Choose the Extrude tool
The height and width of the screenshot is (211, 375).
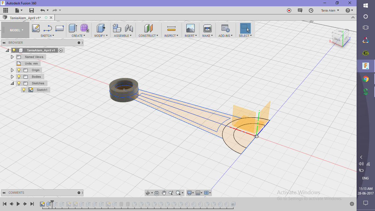73,28
